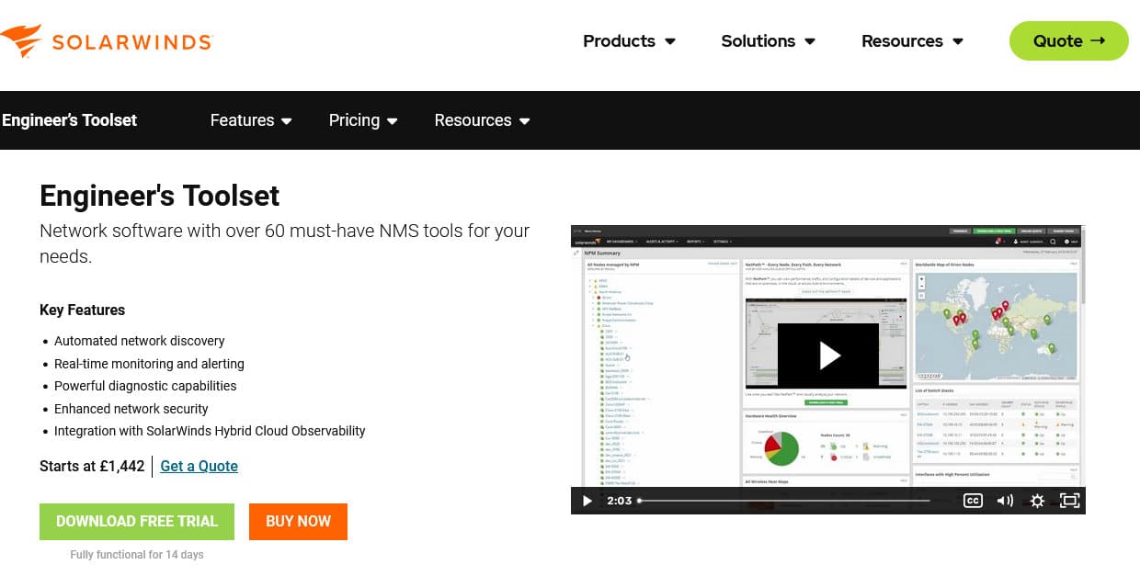Click the small play icon in video controls

[587, 501]
